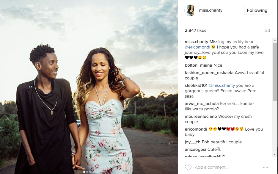Open the @ericomondi mention in the caption
This screenshot has width=278, height=174.
(197, 47)
